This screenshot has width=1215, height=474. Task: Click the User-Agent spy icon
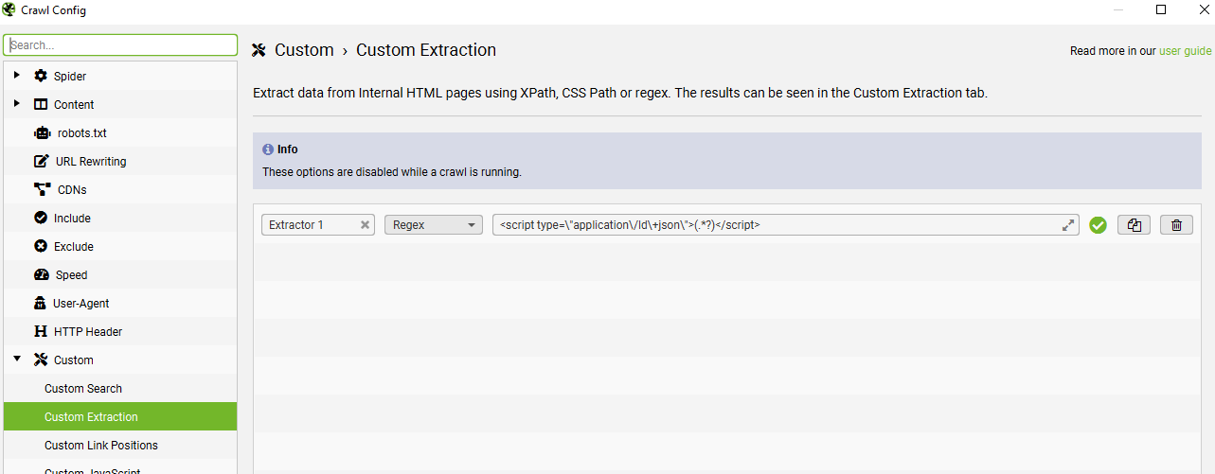pyautogui.click(x=41, y=304)
